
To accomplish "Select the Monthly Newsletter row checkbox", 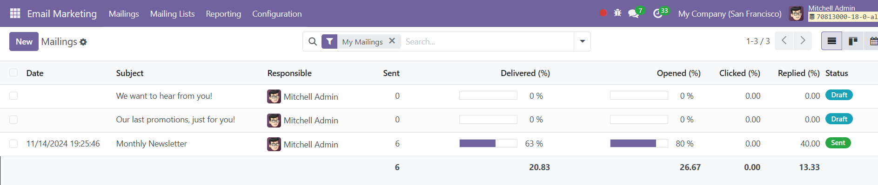I will pos(13,144).
